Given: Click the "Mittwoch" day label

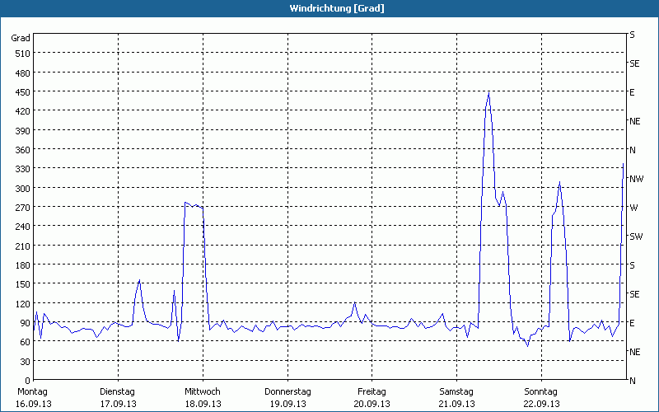Looking at the screenshot, I should coord(202,391).
